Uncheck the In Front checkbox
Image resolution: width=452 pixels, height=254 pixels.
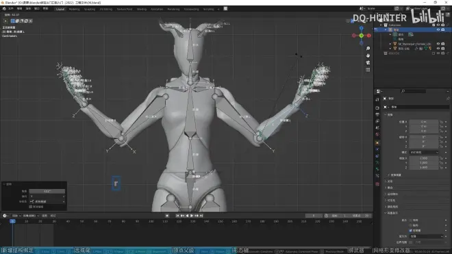[x=410, y=231]
